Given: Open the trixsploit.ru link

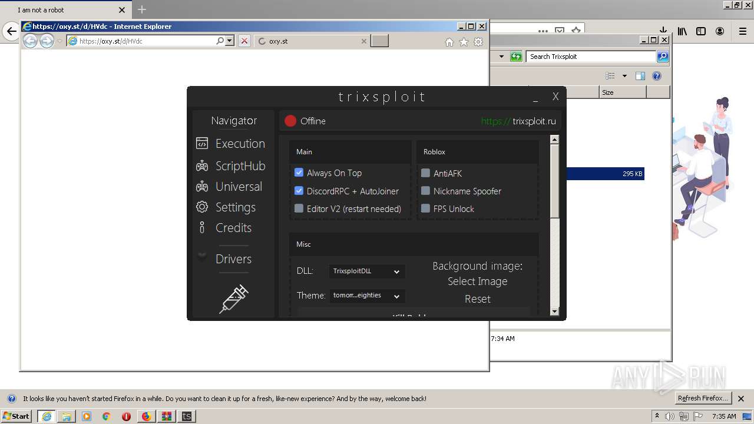Looking at the screenshot, I should (x=518, y=121).
